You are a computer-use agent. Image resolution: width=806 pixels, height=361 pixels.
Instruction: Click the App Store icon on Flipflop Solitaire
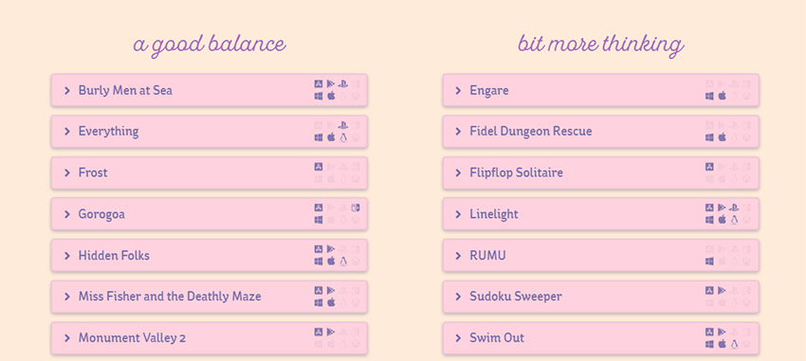click(x=709, y=167)
